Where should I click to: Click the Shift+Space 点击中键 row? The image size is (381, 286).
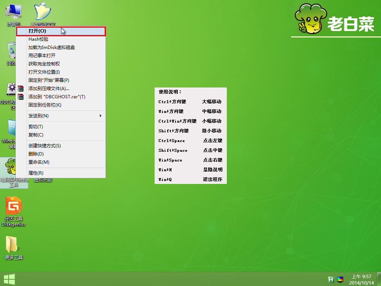[190, 150]
